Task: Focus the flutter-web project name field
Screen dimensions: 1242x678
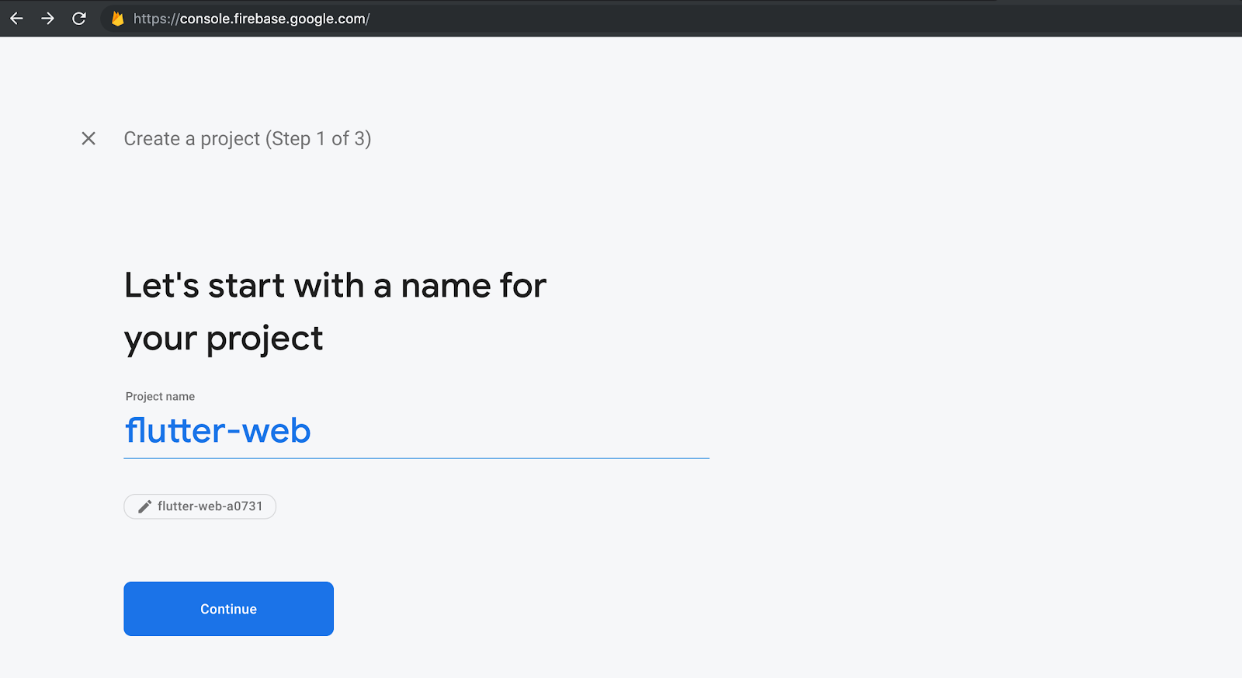Action: 416,431
